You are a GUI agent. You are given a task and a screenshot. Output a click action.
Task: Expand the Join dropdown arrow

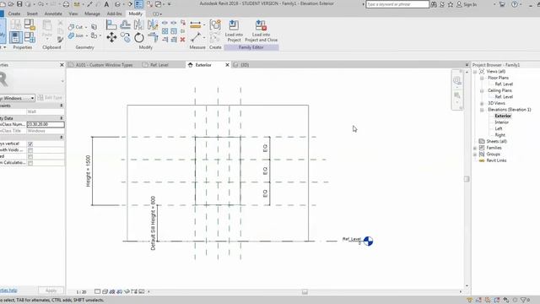coord(86,35)
